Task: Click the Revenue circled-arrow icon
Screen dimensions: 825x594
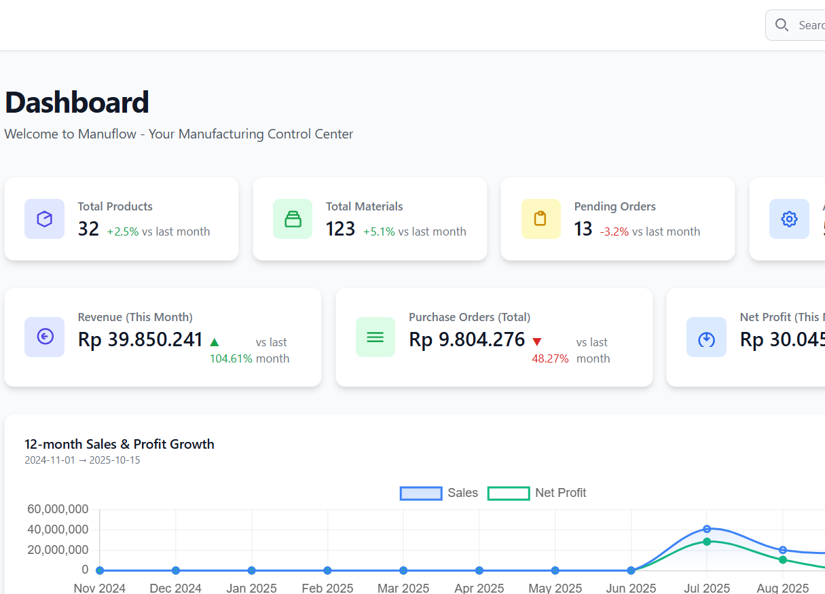Action: click(x=45, y=337)
